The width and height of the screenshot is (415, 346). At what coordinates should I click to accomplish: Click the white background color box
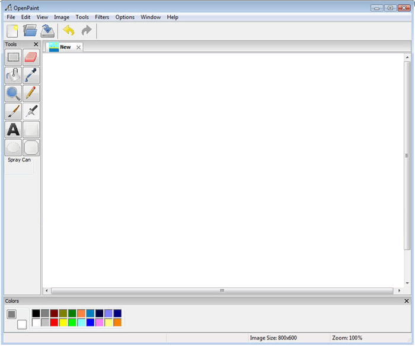point(22,325)
